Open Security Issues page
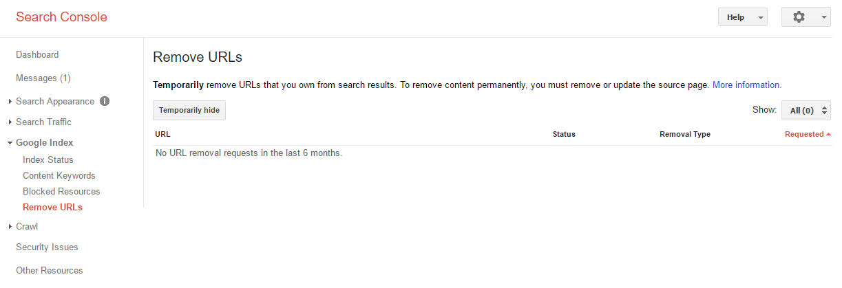Viewport: 842px width, 288px height. click(47, 247)
